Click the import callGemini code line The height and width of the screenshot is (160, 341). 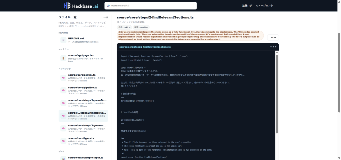coord(142,60)
